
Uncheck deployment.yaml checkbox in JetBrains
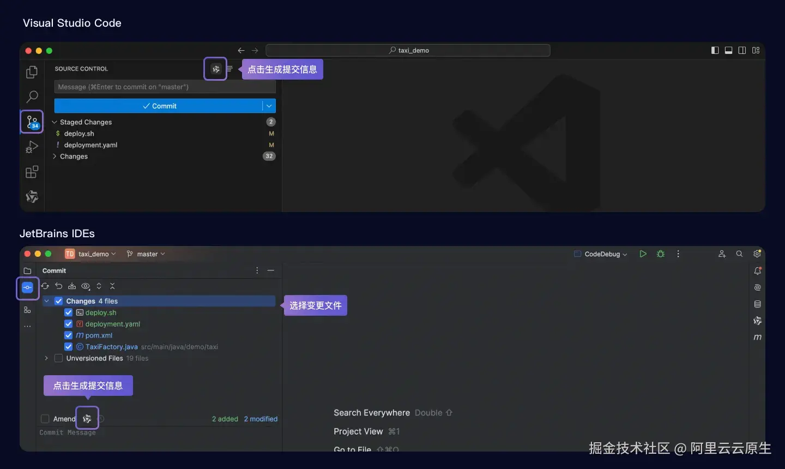69,324
